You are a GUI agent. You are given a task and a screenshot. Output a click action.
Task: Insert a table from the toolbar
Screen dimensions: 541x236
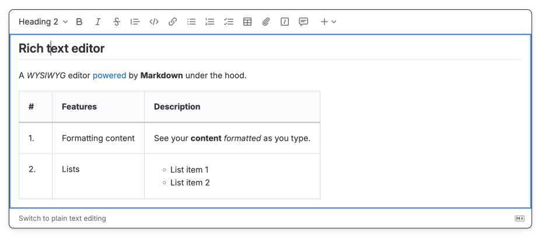[247, 22]
